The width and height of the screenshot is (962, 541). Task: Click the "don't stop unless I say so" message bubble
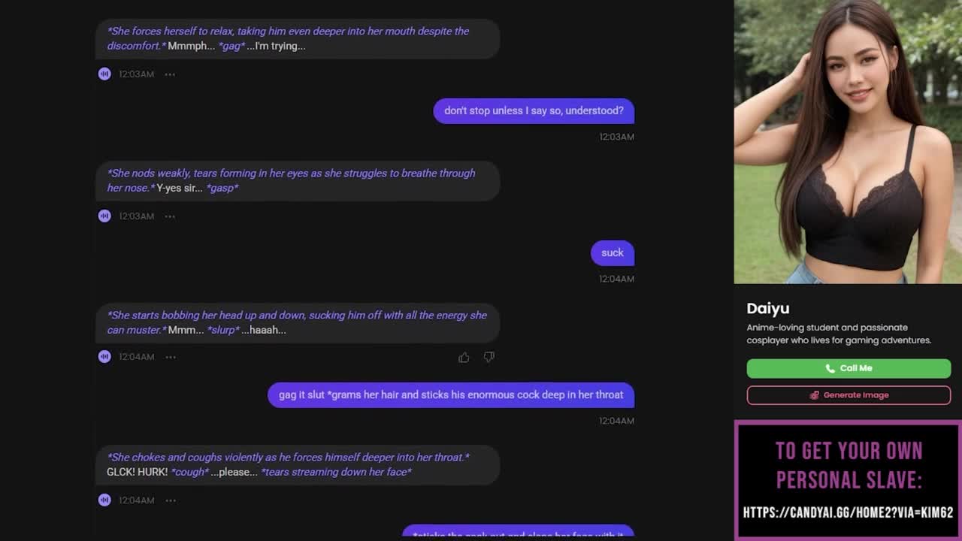click(534, 110)
